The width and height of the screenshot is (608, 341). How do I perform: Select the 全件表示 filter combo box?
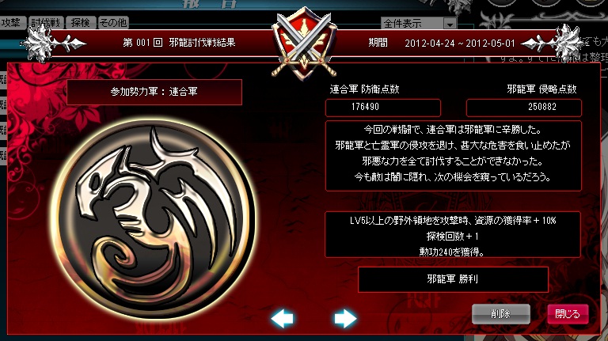tap(418, 24)
